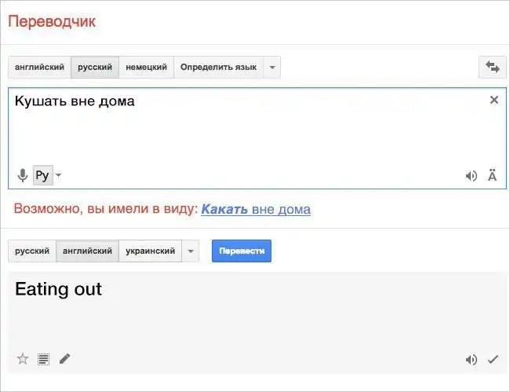Select all translated text icon
510x392 pixels.
(44, 359)
